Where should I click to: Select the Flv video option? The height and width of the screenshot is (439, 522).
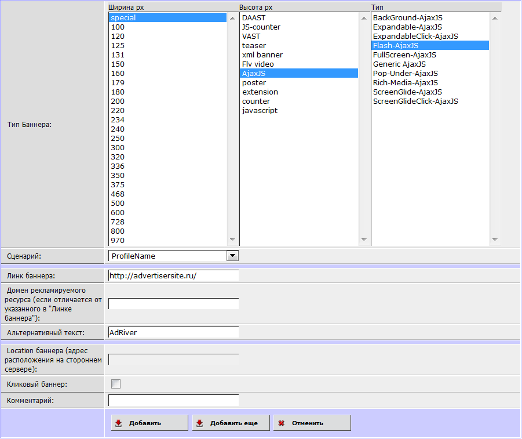point(299,64)
